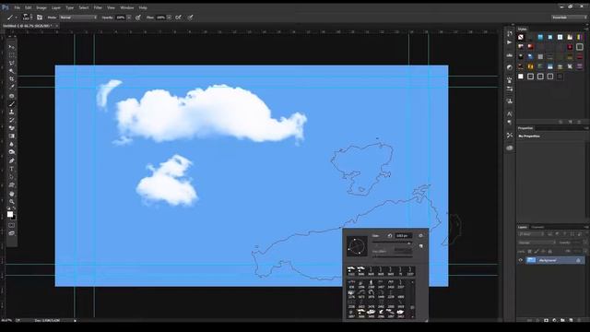The height and width of the screenshot is (332, 590).
Task: Select the Horizontal Type tool
Action: (x=12, y=169)
